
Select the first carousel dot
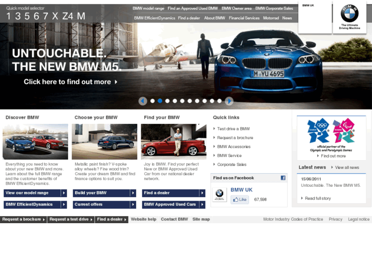tap(152, 101)
